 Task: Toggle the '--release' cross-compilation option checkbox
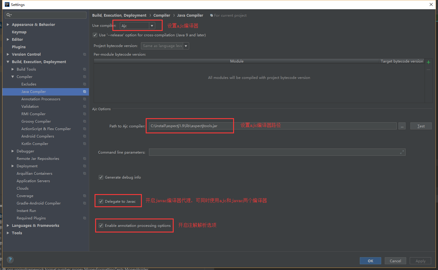coord(95,35)
